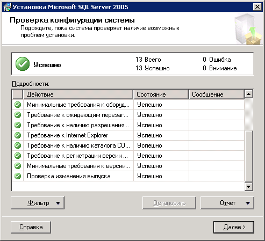Click green check icon beside Требование к регистрации версии
265x241 pixels.
tap(18, 156)
